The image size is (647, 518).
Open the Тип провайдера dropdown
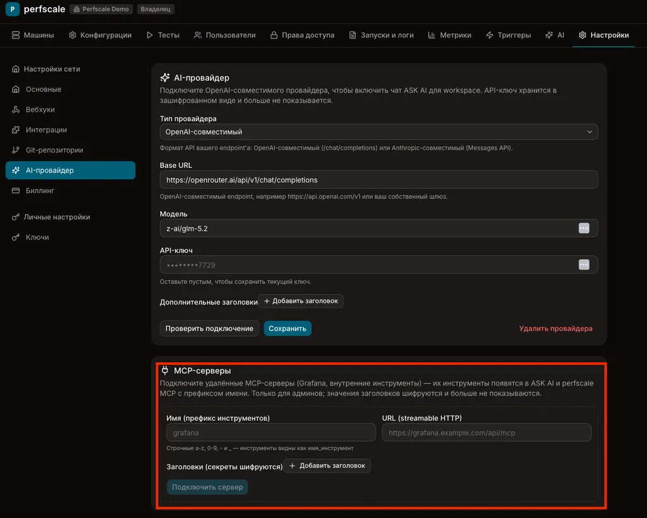point(379,132)
